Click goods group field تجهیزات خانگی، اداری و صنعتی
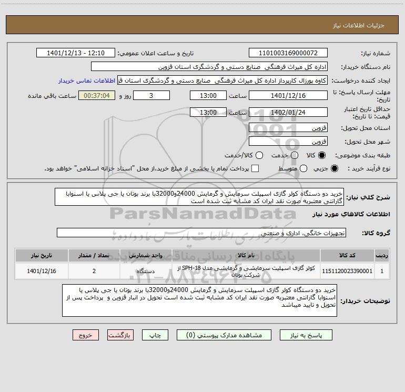 201,233
